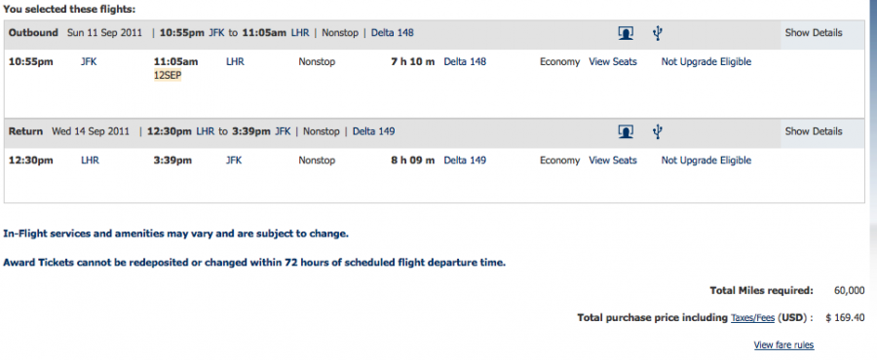
Task: Click the outbound USB power icon
Action: [658, 33]
